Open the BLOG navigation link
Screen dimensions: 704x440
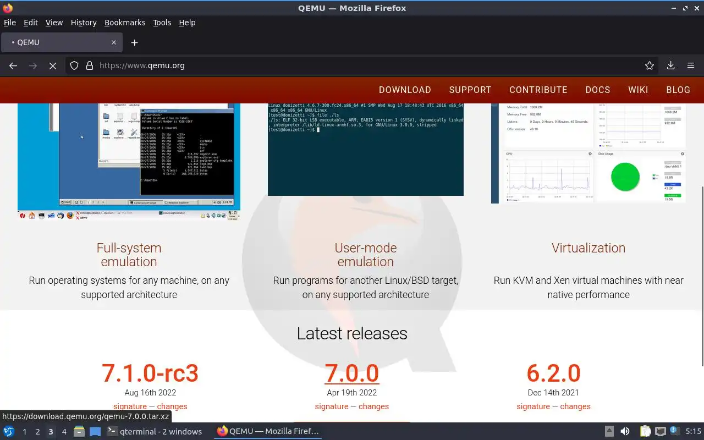pyautogui.click(x=678, y=90)
